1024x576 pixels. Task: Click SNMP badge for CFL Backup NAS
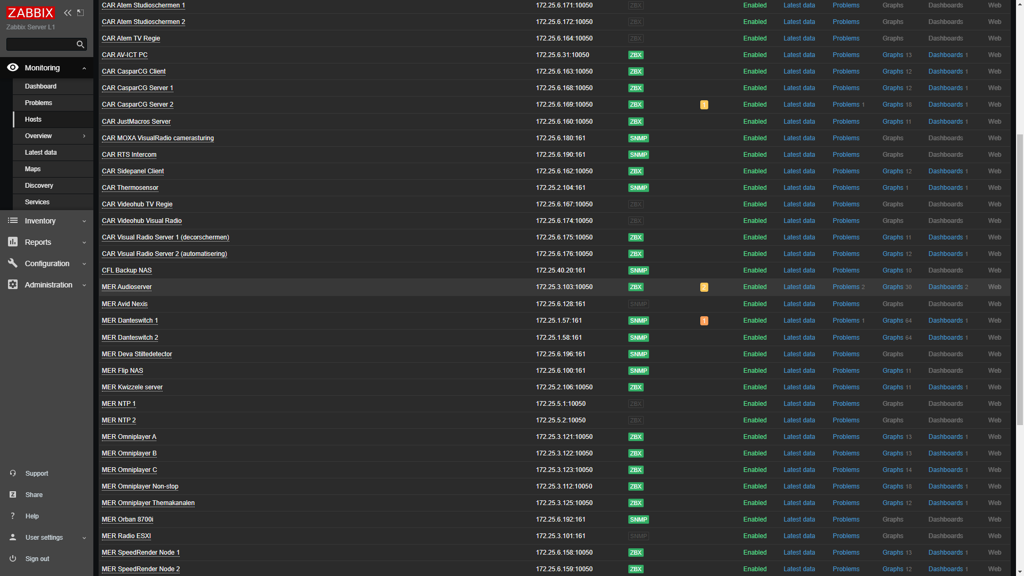tap(638, 270)
